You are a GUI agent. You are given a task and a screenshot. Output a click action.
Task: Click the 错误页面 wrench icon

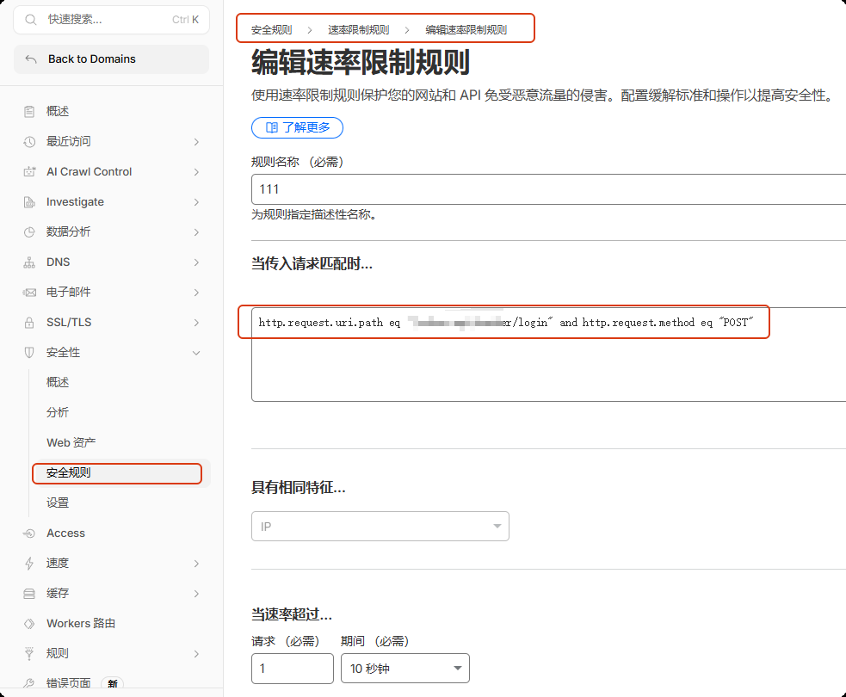(29, 683)
